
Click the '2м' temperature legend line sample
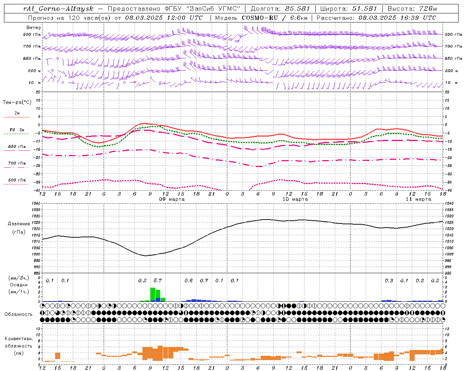click(17, 117)
